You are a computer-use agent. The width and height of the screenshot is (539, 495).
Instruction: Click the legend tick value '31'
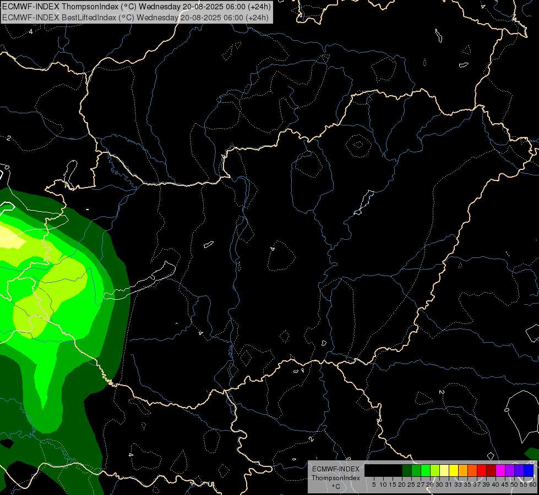449,485
